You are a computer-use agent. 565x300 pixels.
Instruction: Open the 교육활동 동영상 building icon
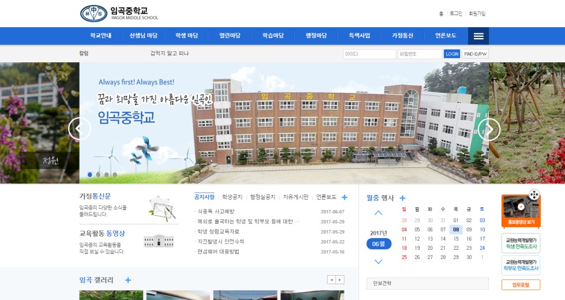coord(159,241)
